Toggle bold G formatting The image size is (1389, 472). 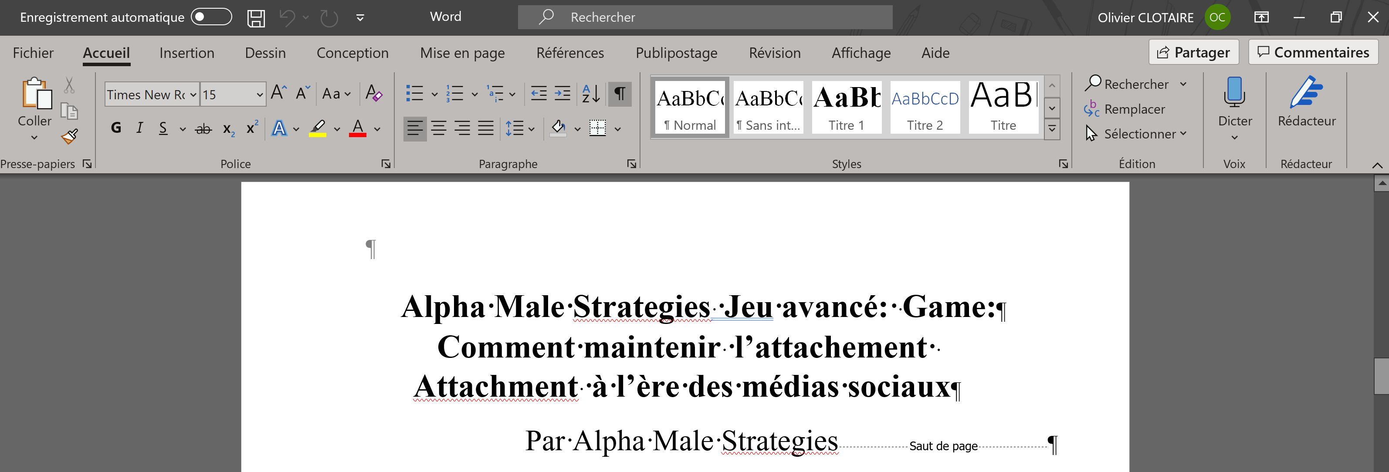click(x=116, y=128)
